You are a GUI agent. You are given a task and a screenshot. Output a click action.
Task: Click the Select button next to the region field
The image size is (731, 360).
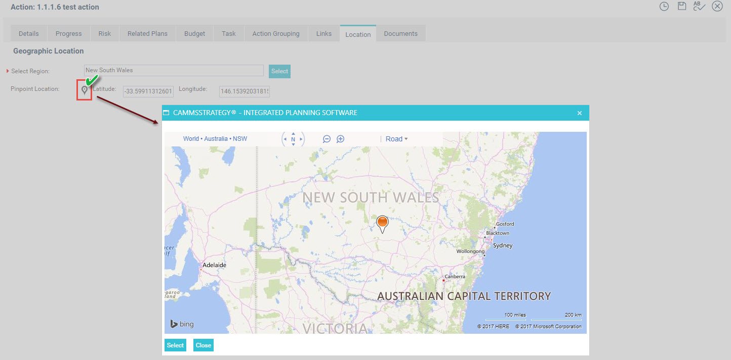click(279, 71)
